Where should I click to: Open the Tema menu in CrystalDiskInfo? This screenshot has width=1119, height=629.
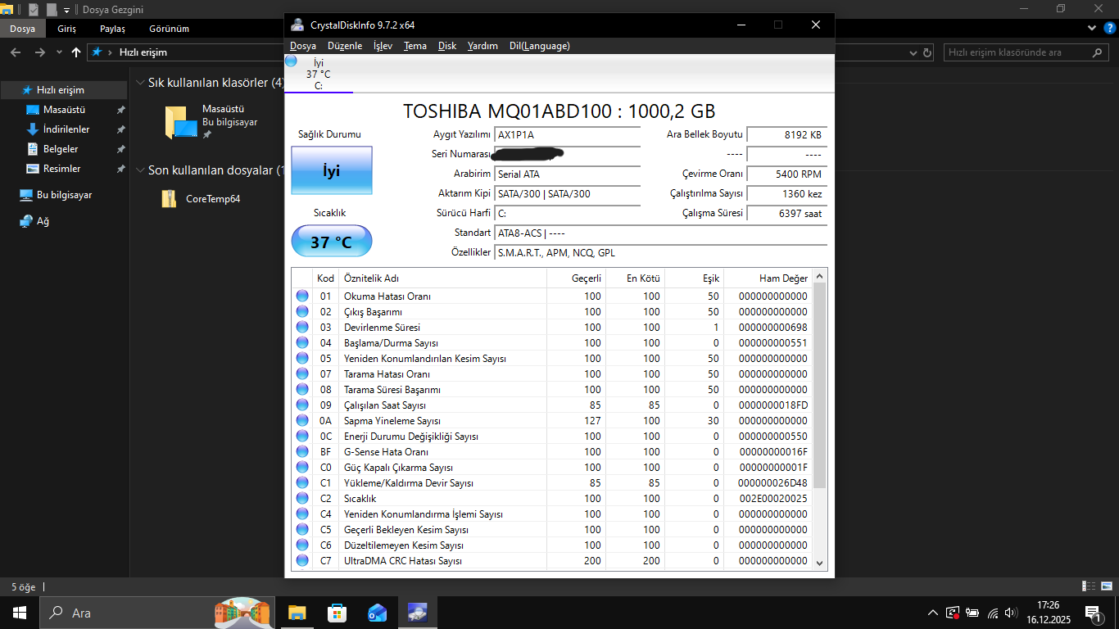click(x=415, y=46)
